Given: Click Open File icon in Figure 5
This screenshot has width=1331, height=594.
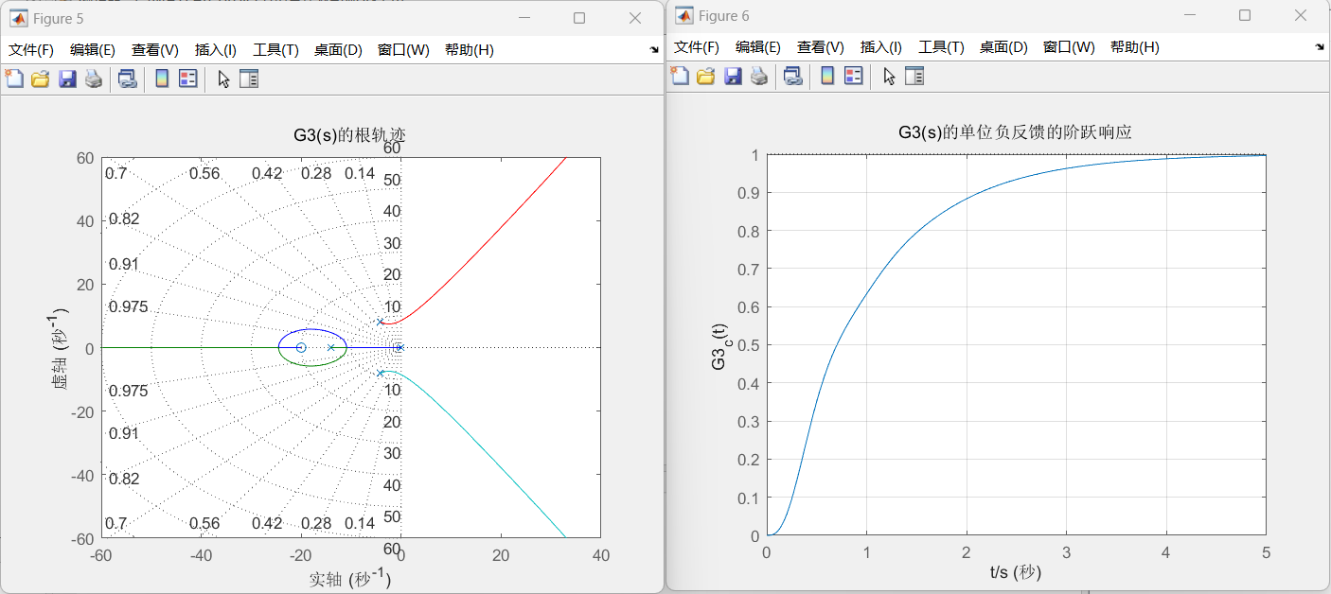Looking at the screenshot, I should click(x=40, y=79).
